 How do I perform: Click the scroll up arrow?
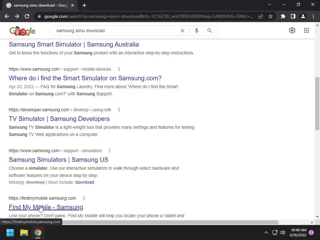(x=317, y=25)
